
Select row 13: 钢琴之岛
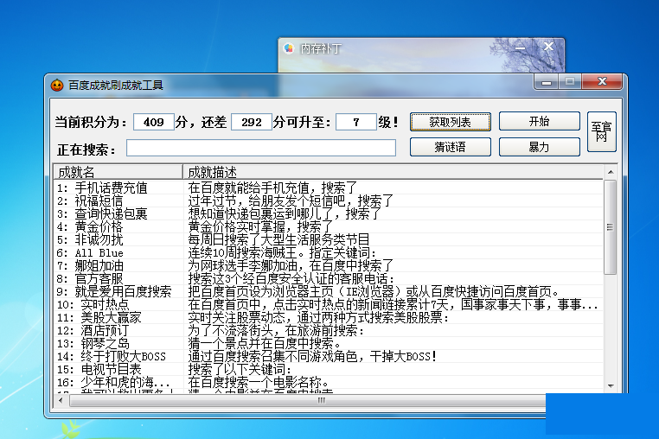point(329,344)
